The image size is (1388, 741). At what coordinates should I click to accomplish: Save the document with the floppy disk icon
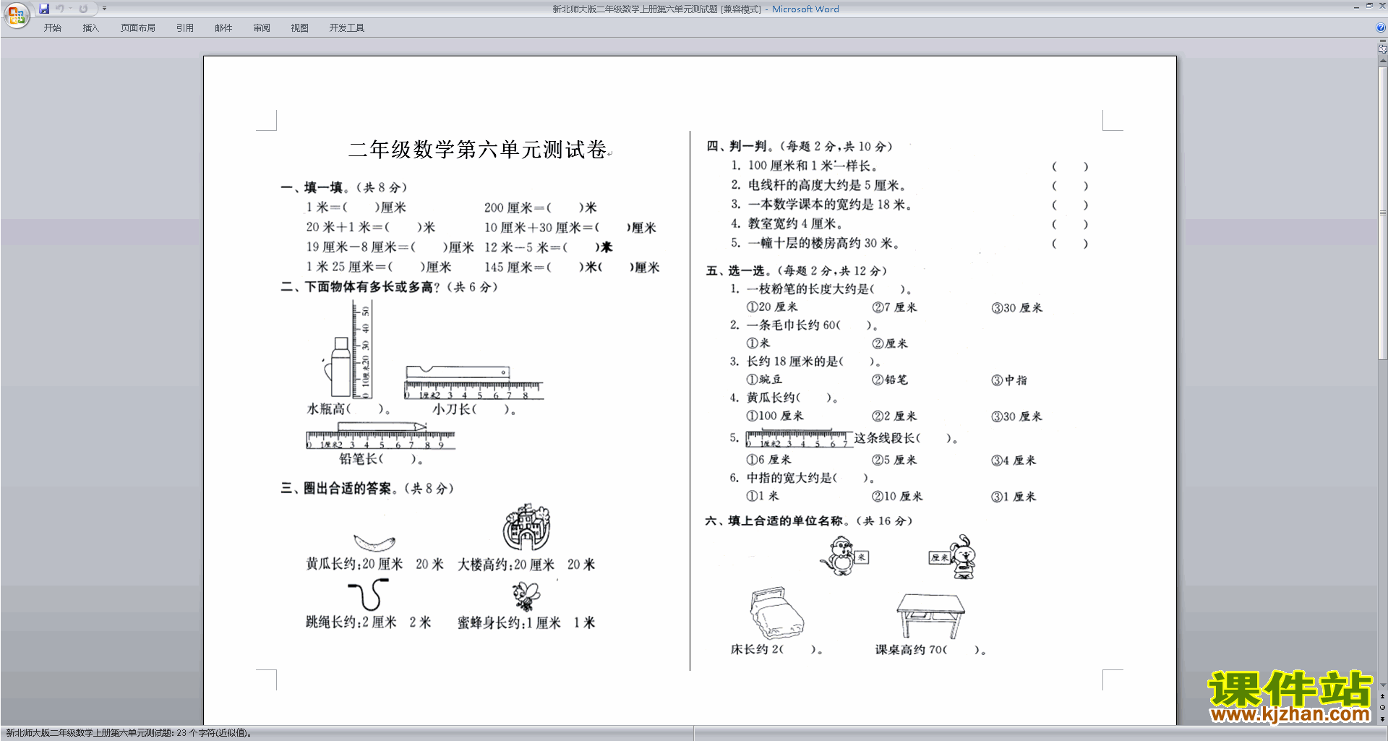(44, 9)
